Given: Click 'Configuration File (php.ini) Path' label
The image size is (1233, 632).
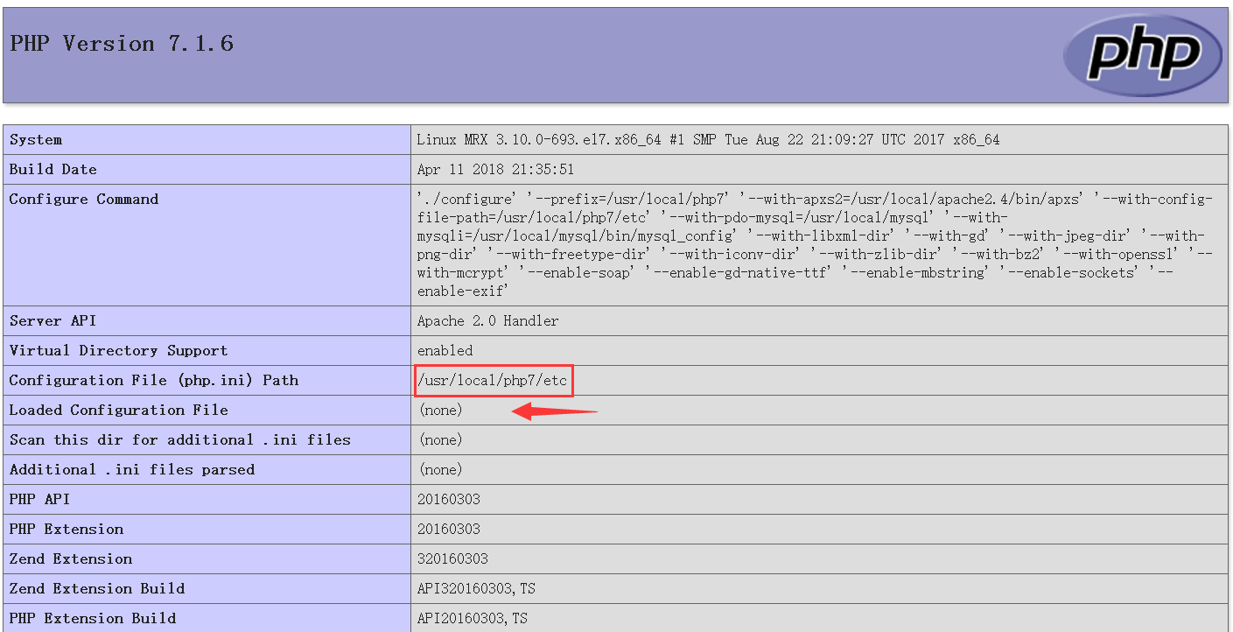Looking at the screenshot, I should tap(154, 381).
